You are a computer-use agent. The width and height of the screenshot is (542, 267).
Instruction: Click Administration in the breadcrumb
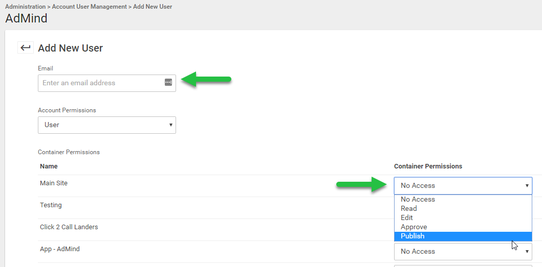(x=25, y=7)
